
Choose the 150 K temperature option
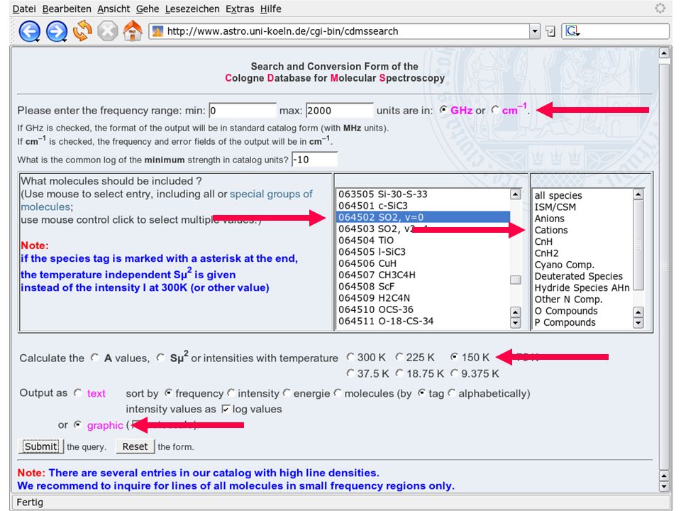pos(454,357)
